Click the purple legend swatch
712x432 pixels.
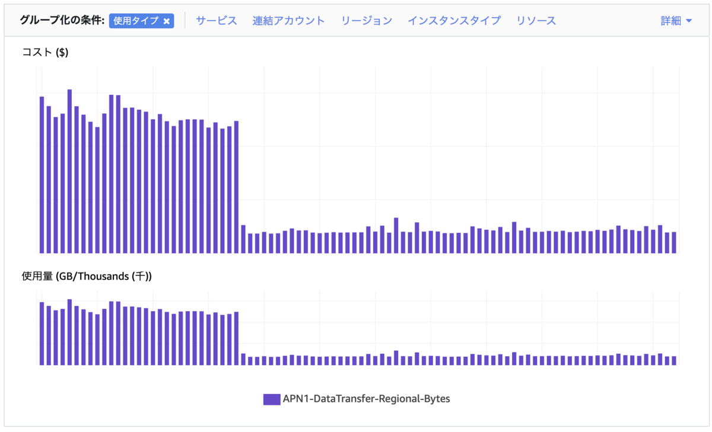click(272, 399)
